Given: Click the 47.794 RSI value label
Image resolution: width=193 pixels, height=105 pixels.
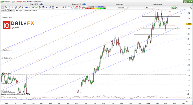Looking at the screenshot, I should click(x=189, y=98).
